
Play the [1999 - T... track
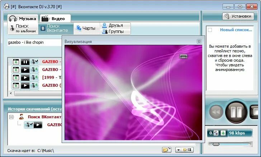pos(25,77)
